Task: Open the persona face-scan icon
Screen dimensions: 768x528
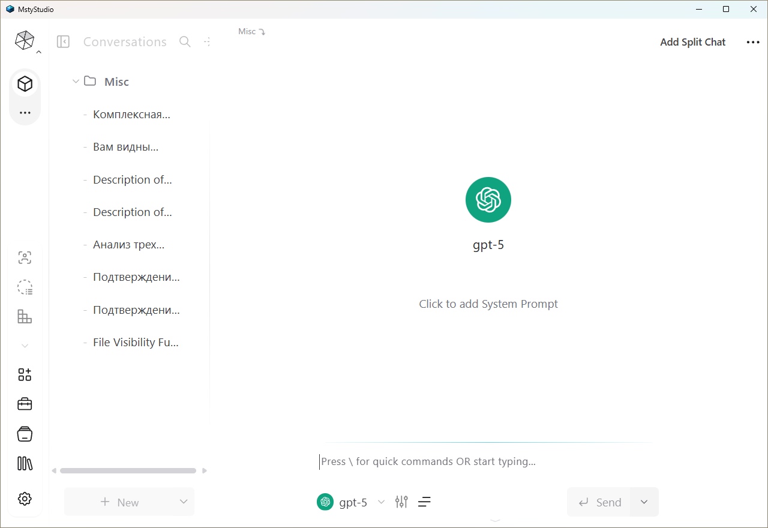Action: (x=25, y=258)
